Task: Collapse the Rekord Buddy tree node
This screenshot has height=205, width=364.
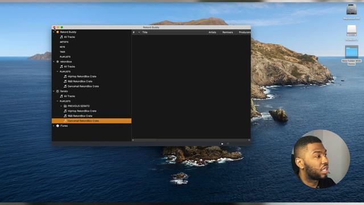Action: pyautogui.click(x=53, y=32)
